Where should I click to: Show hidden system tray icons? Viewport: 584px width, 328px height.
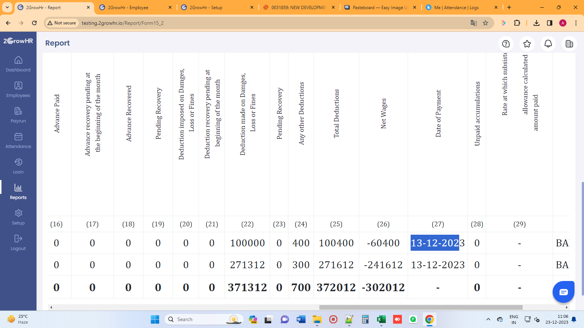pos(488,319)
